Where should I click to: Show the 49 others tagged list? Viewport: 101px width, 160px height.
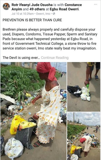(37, 9)
